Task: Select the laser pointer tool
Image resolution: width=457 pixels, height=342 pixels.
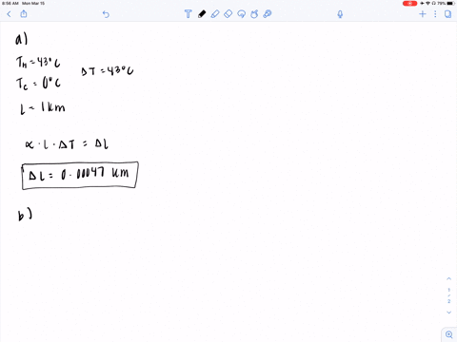Action: click(x=268, y=14)
